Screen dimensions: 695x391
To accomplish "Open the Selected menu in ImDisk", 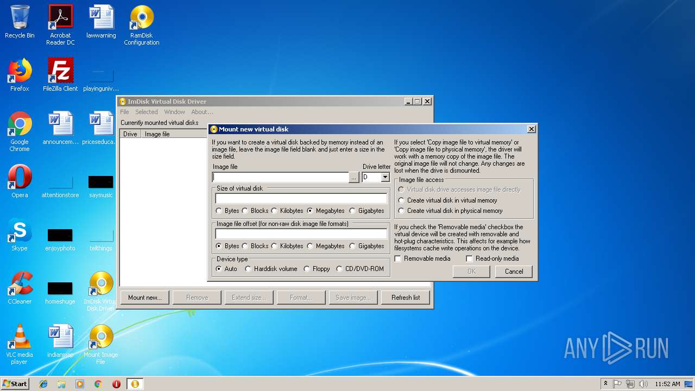I will click(x=147, y=112).
